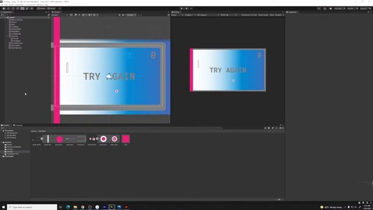Select the Rect tool
This screenshot has width=373, height=210.
pos(22,9)
